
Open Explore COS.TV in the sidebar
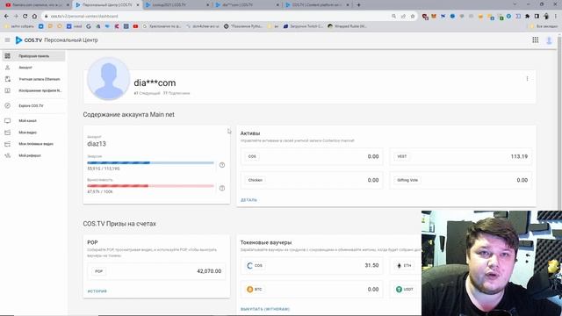tap(34, 105)
